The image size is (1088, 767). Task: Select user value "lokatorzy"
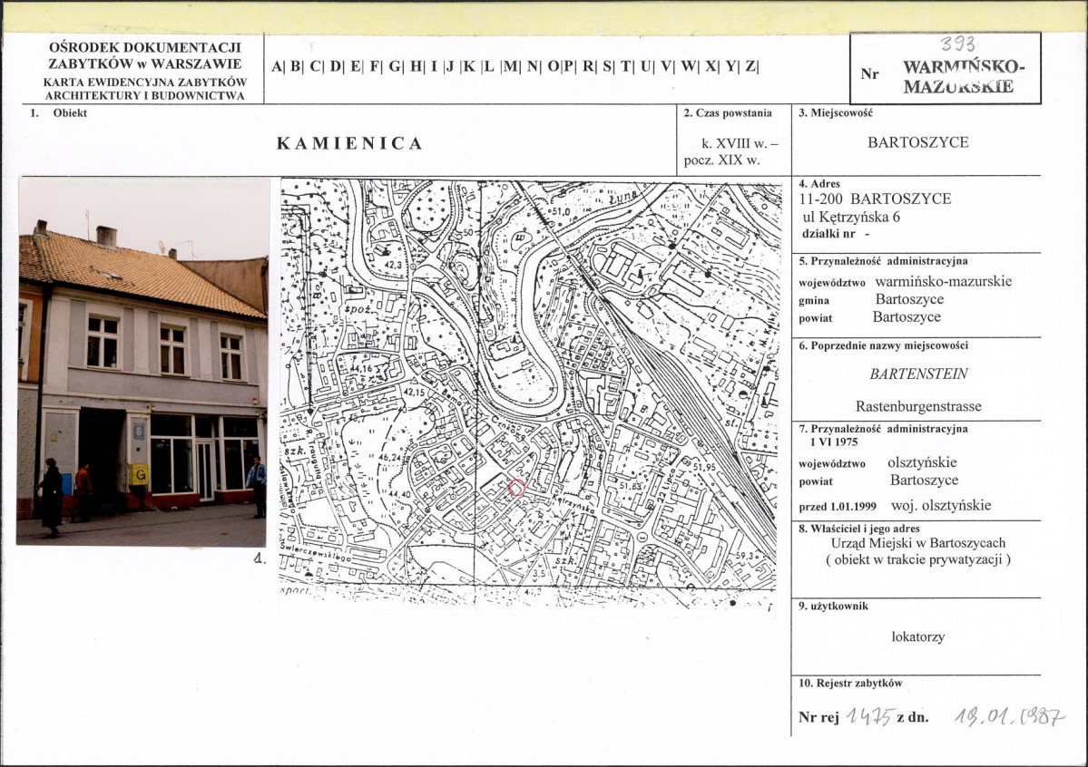coord(918,636)
